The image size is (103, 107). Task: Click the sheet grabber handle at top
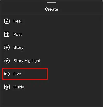pos(51,3)
